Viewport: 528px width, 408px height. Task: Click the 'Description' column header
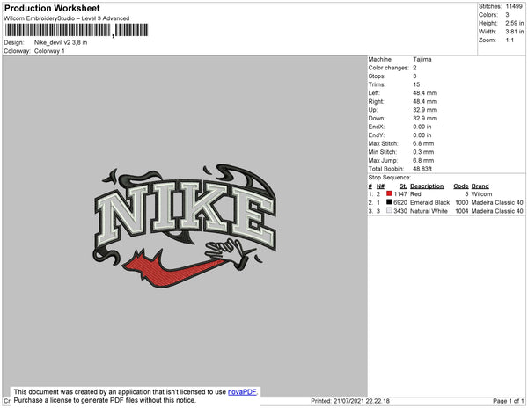tap(427, 186)
